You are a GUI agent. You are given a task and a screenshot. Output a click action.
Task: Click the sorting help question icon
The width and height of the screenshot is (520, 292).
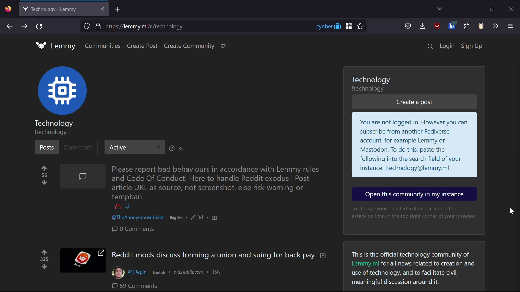(172, 148)
